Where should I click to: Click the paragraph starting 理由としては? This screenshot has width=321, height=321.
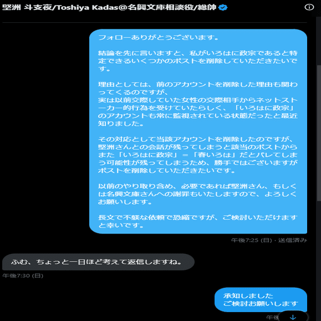tap(198, 104)
